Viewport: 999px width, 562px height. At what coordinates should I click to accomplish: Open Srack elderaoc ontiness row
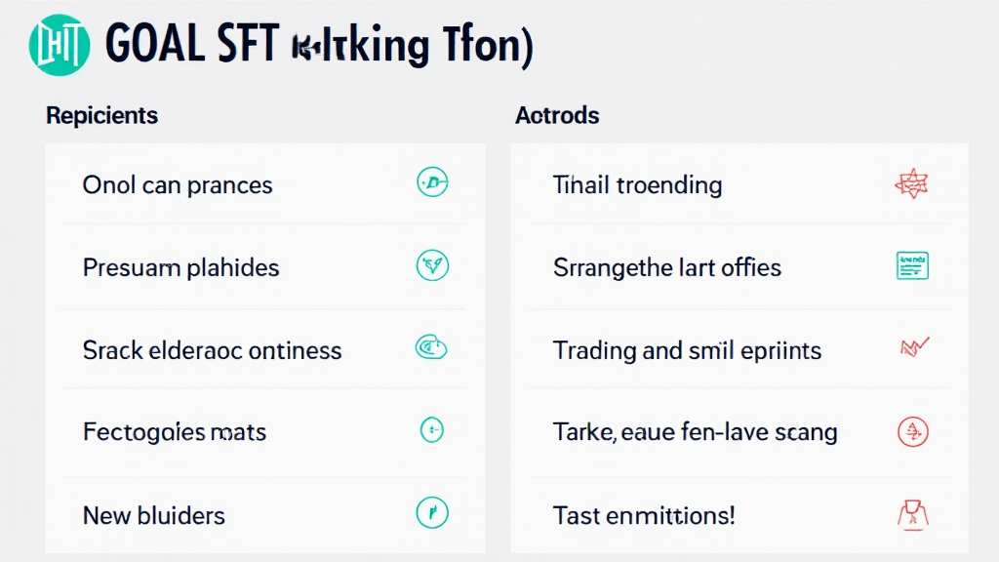212,350
